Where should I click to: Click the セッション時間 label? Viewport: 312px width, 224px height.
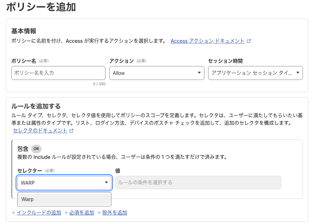(225, 61)
